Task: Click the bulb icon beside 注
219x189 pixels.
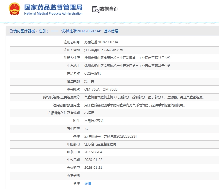Action: (x=75, y=183)
